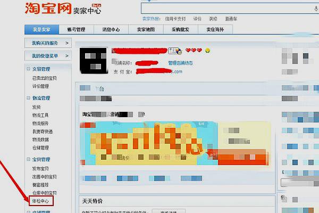
Task: Collapse the 宝贝管理 section toggle
Action: click(x=29, y=159)
